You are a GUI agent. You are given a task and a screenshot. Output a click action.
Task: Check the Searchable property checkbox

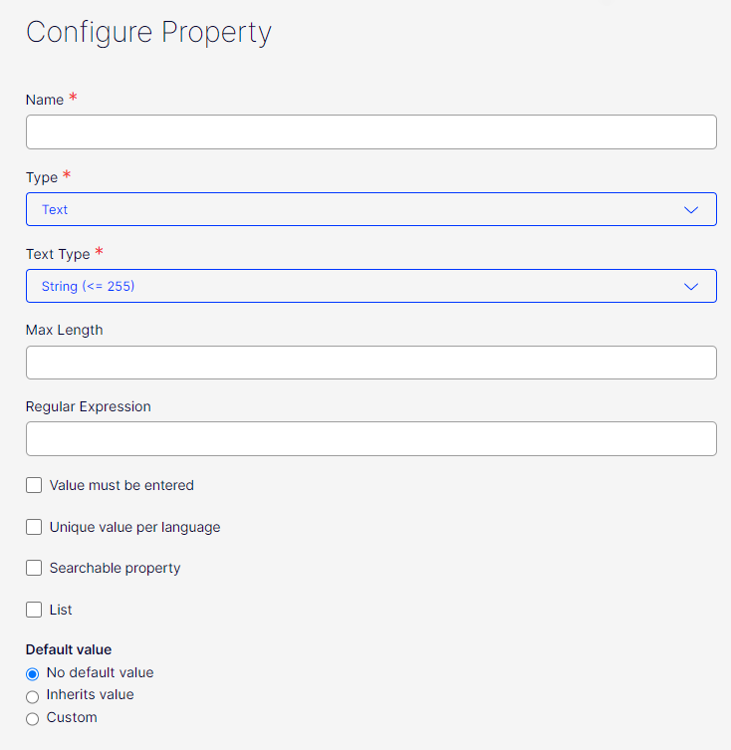[x=34, y=568]
